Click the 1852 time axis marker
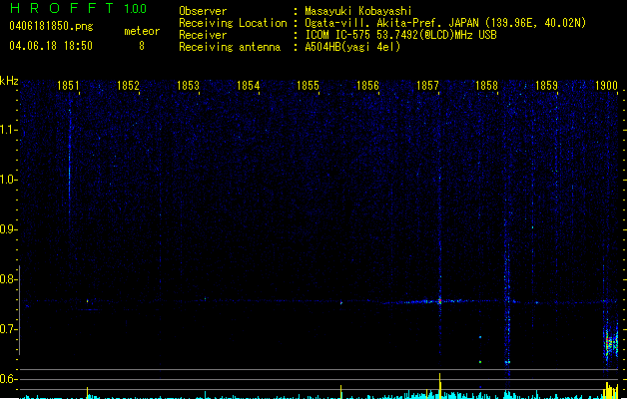The height and width of the screenshot is (399, 628). point(128,86)
